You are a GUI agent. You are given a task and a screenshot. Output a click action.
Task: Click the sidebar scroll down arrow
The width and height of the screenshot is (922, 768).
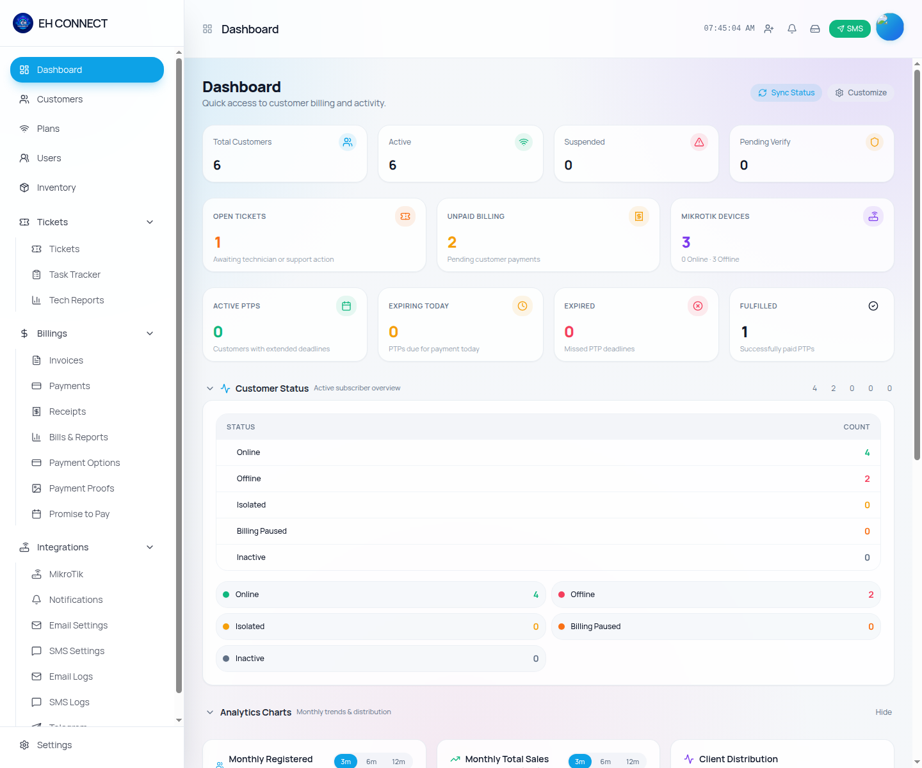click(179, 721)
